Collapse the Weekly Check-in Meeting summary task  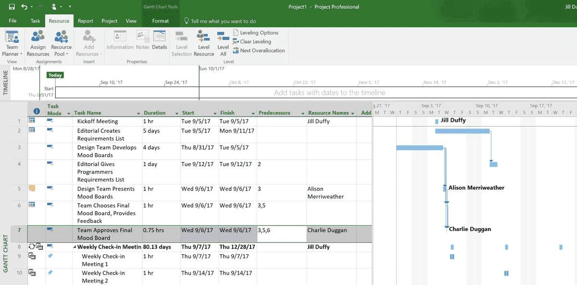pos(74,246)
